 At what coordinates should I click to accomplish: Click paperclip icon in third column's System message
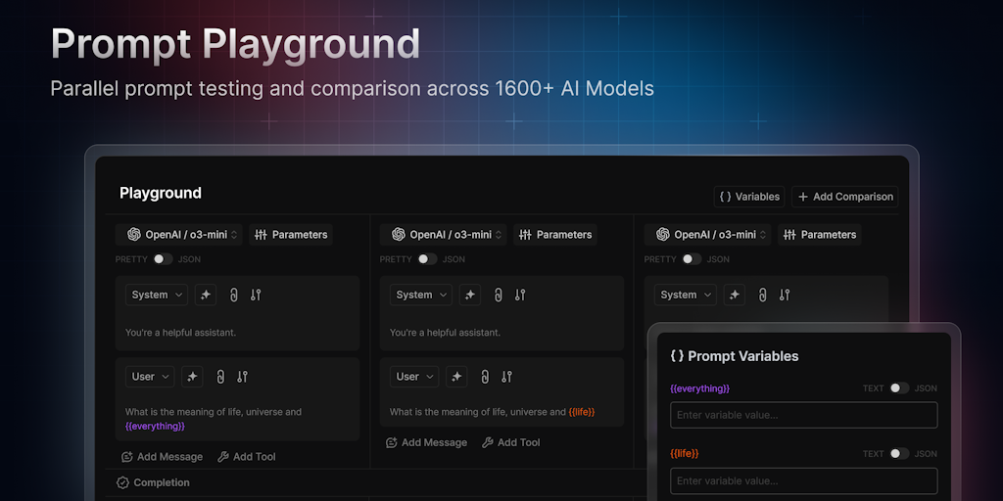(x=762, y=295)
